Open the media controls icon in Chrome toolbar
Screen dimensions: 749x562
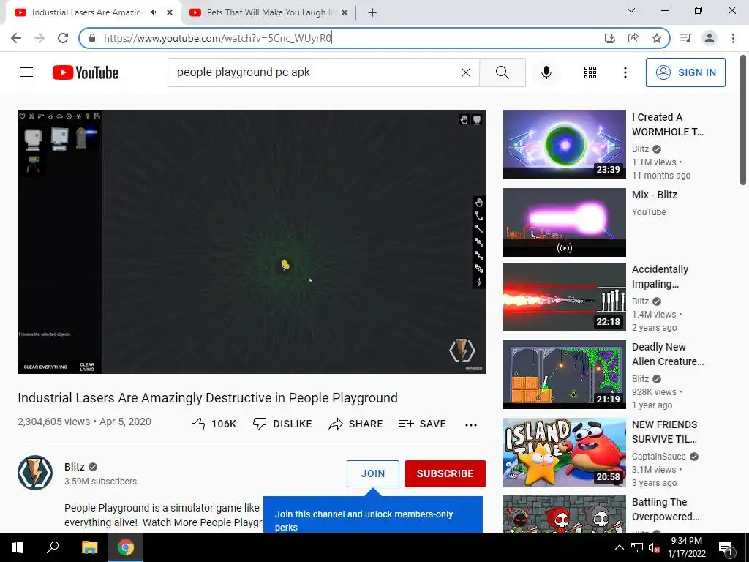coord(686,38)
